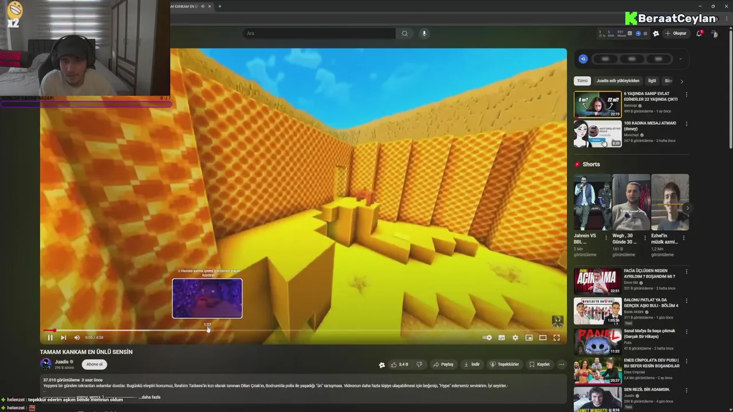Show more filter chips with arrow

[x=681, y=81]
